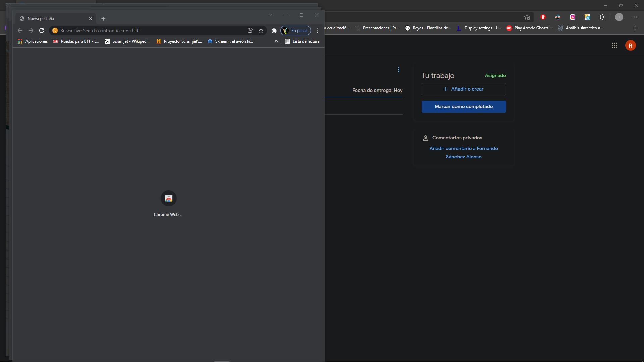Expand hidden bookmarks with double chevron

276,41
